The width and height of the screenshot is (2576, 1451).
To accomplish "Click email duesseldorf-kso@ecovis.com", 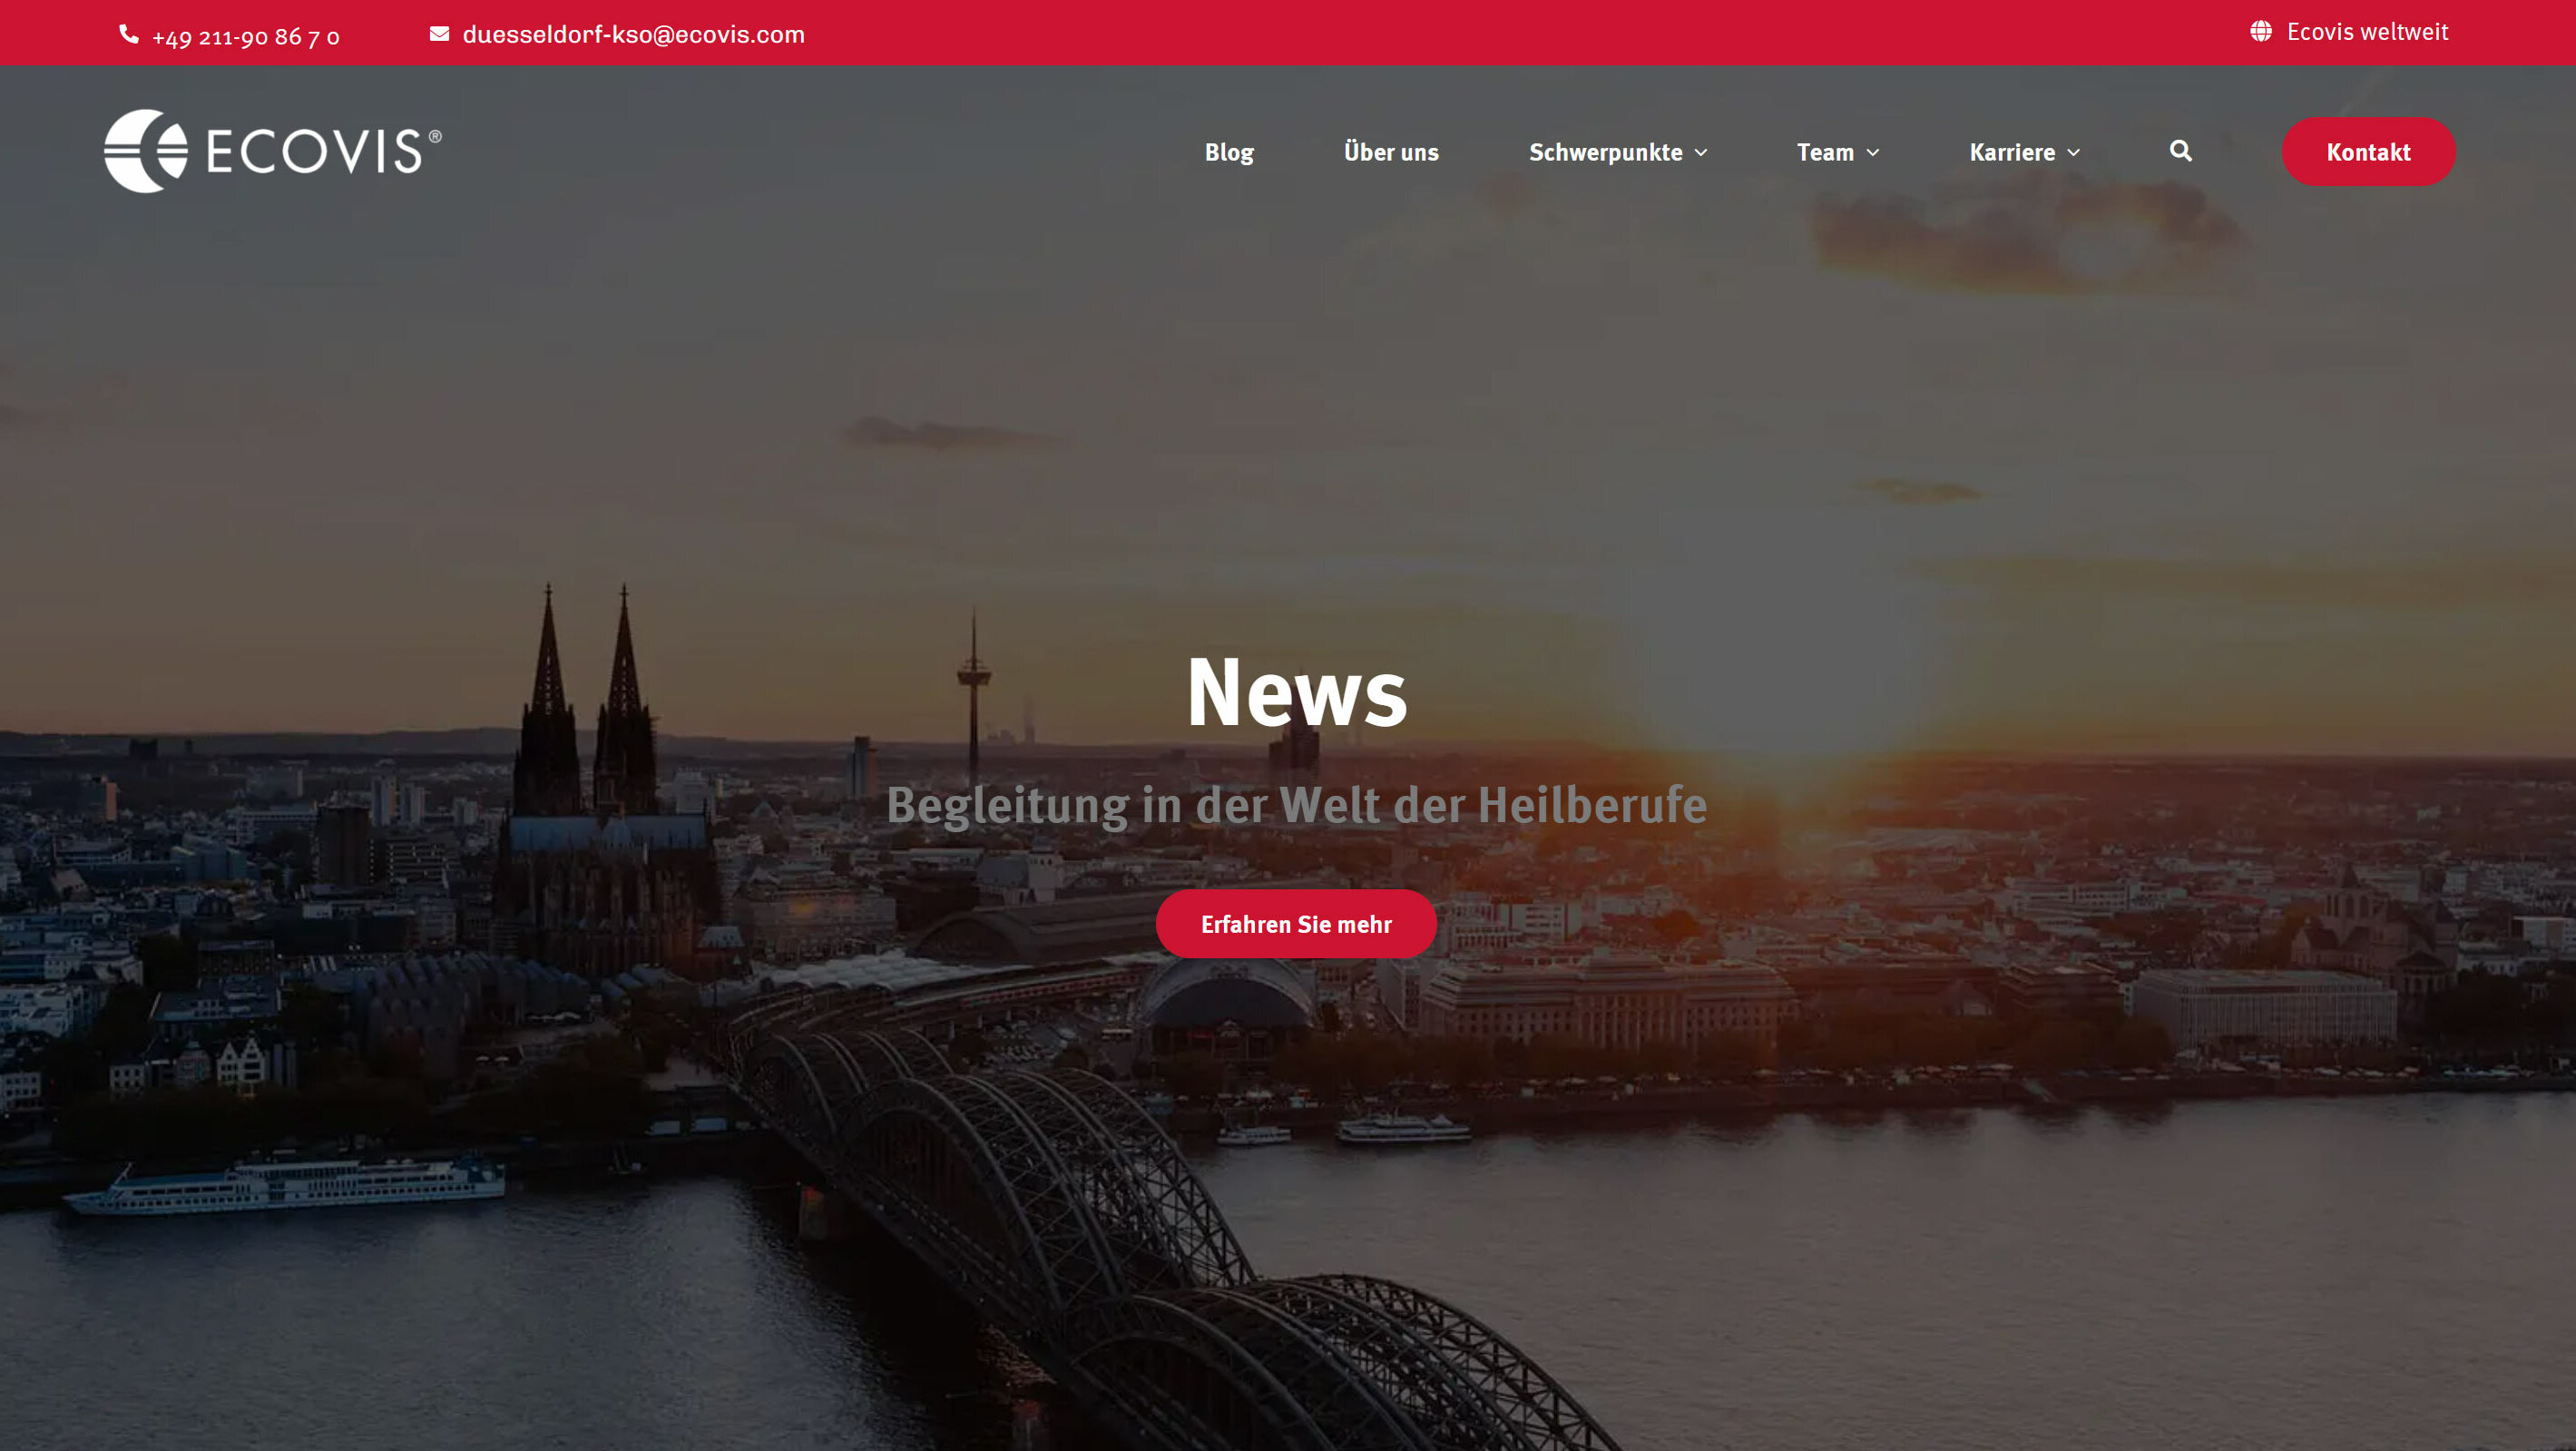I will pos(633,35).
